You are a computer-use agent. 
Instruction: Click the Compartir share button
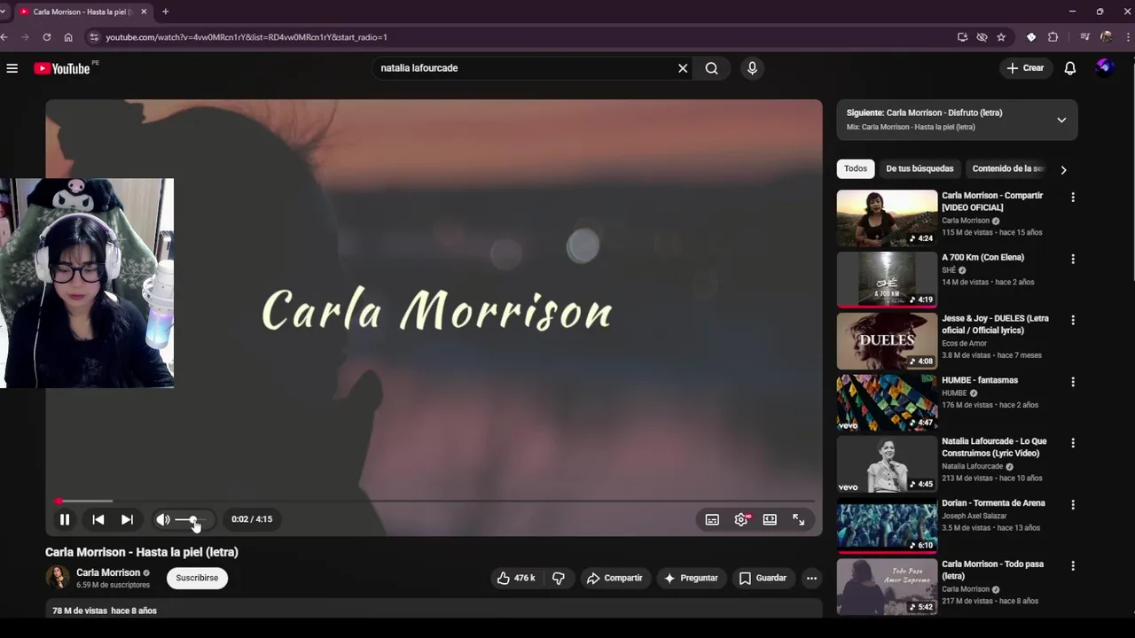click(614, 578)
